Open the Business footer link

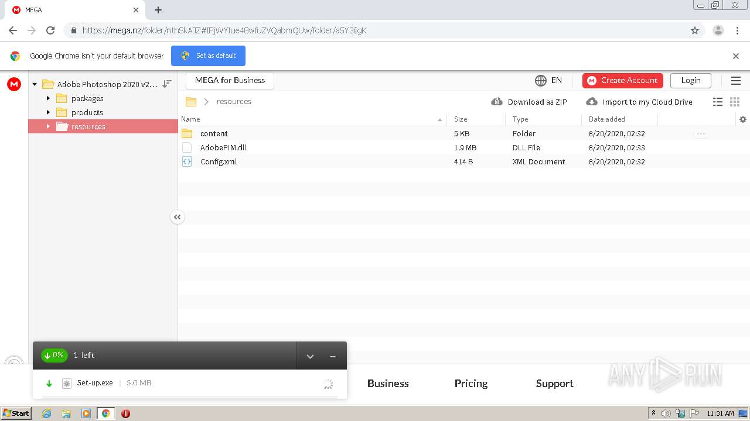(388, 384)
